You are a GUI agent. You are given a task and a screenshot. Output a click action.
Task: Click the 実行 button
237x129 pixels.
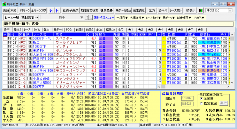click(223, 103)
